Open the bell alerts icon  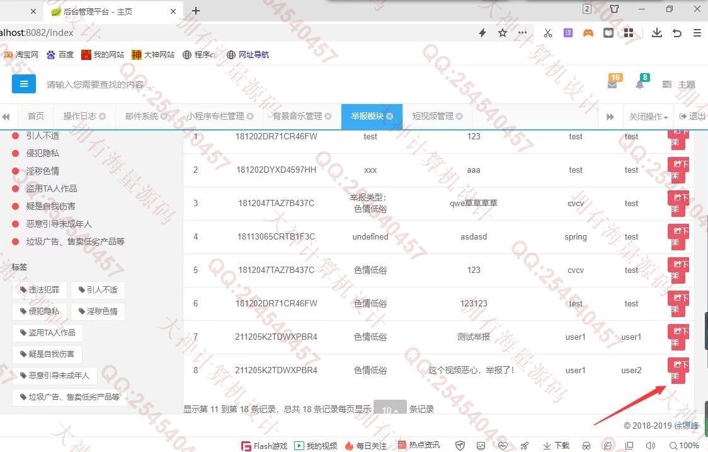(640, 84)
